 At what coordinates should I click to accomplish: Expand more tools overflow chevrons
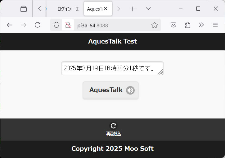(201, 25)
